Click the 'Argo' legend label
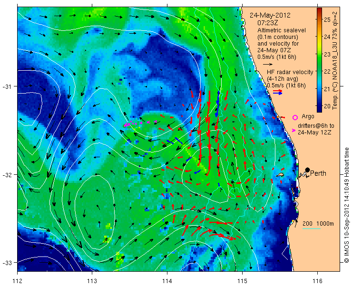Screen dimensions: 352x285 [x=308, y=116]
